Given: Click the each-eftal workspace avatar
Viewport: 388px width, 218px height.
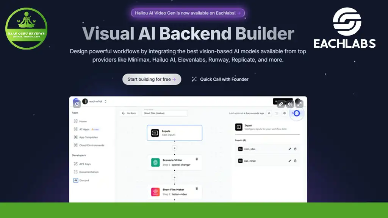Looking at the screenshot, I should point(85,101).
